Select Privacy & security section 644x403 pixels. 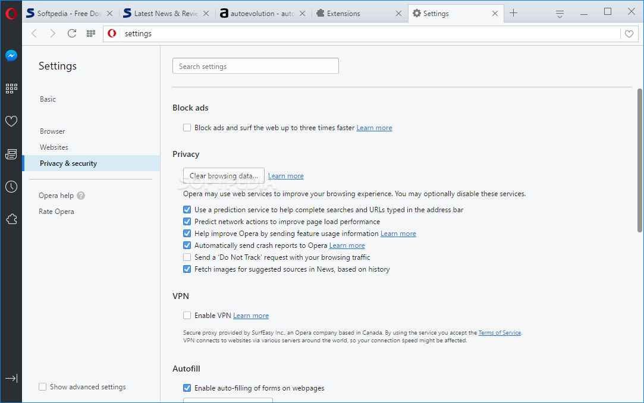point(92,163)
